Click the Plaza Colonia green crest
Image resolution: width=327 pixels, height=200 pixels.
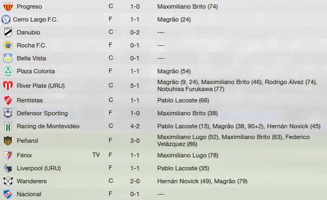click(8, 71)
